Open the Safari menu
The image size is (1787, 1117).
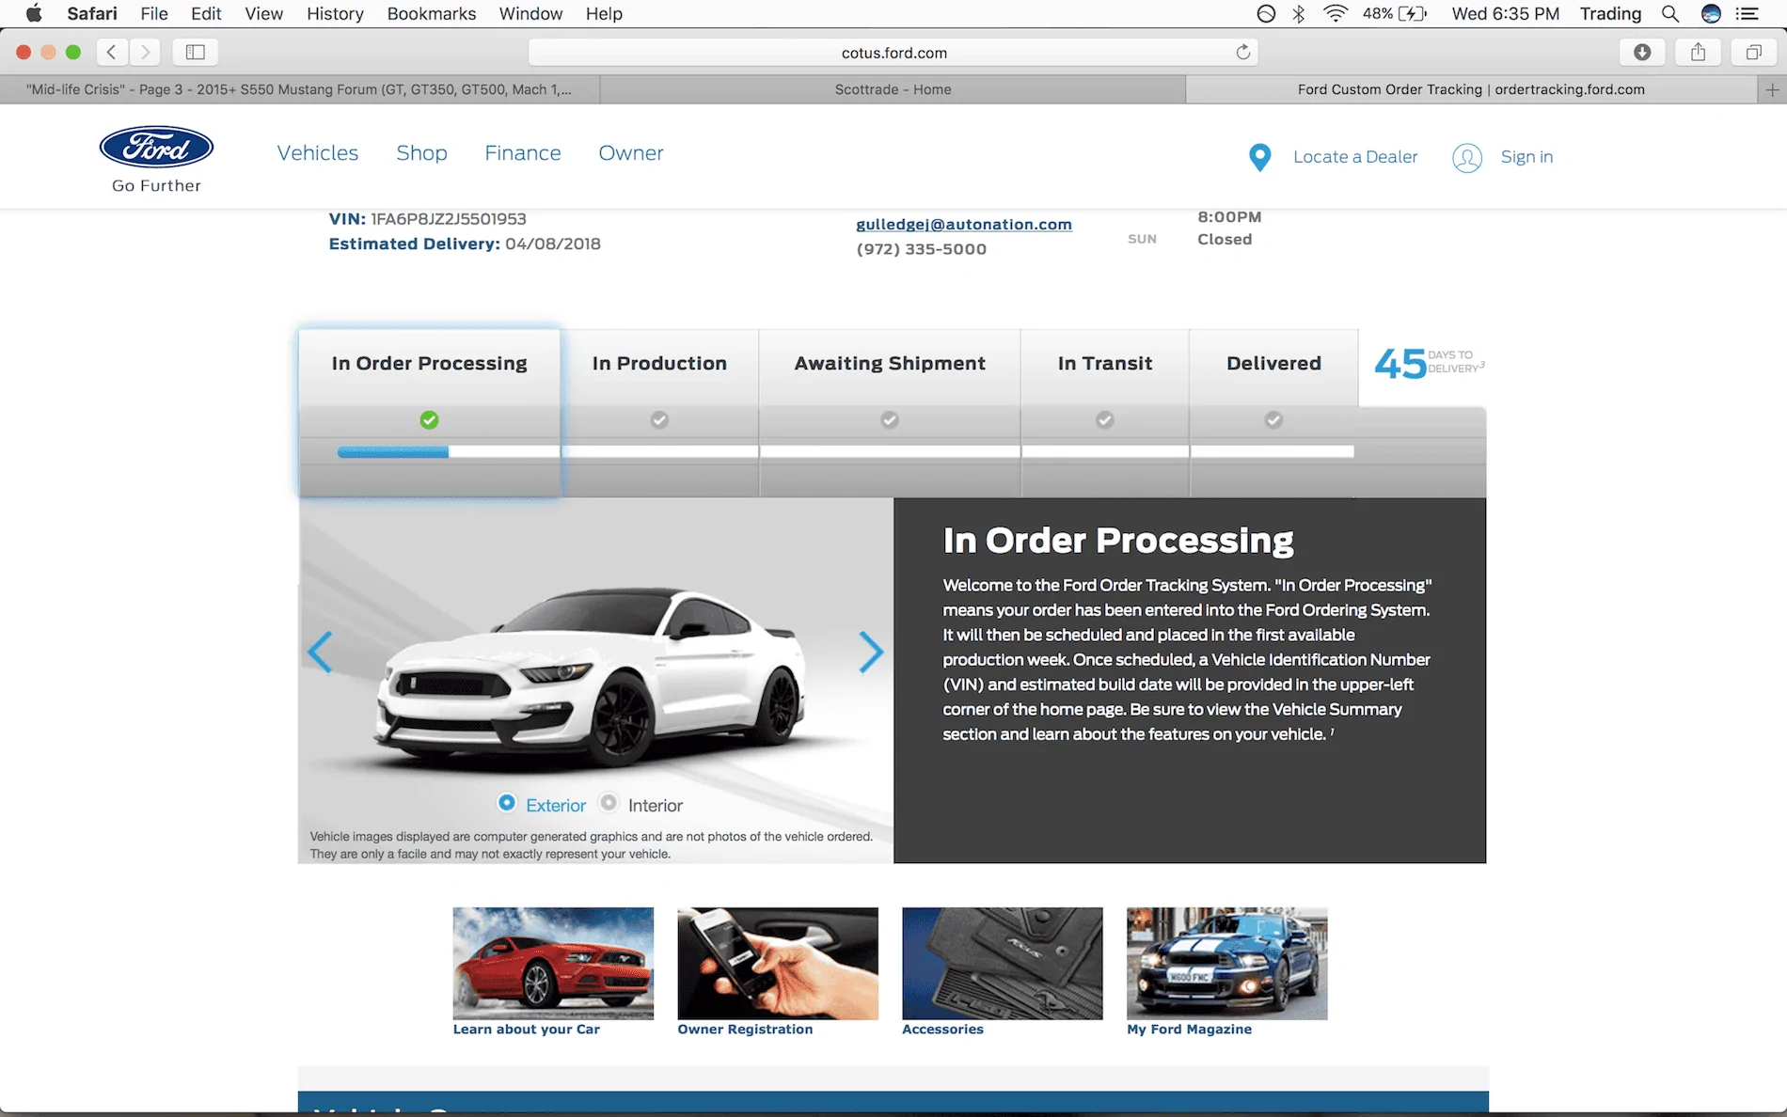tap(92, 13)
